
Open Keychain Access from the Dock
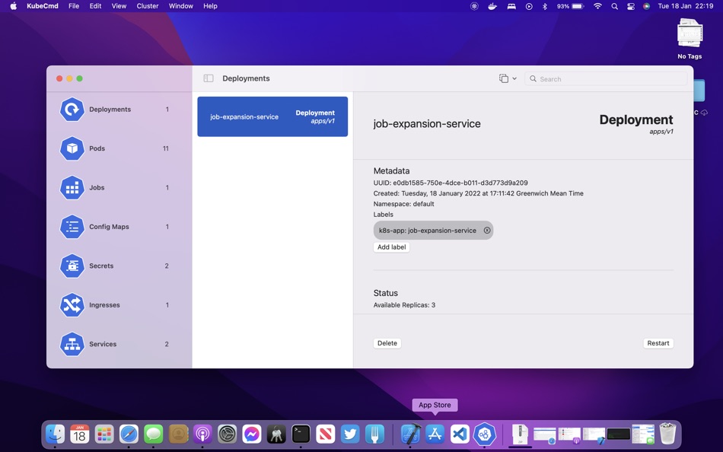276,434
